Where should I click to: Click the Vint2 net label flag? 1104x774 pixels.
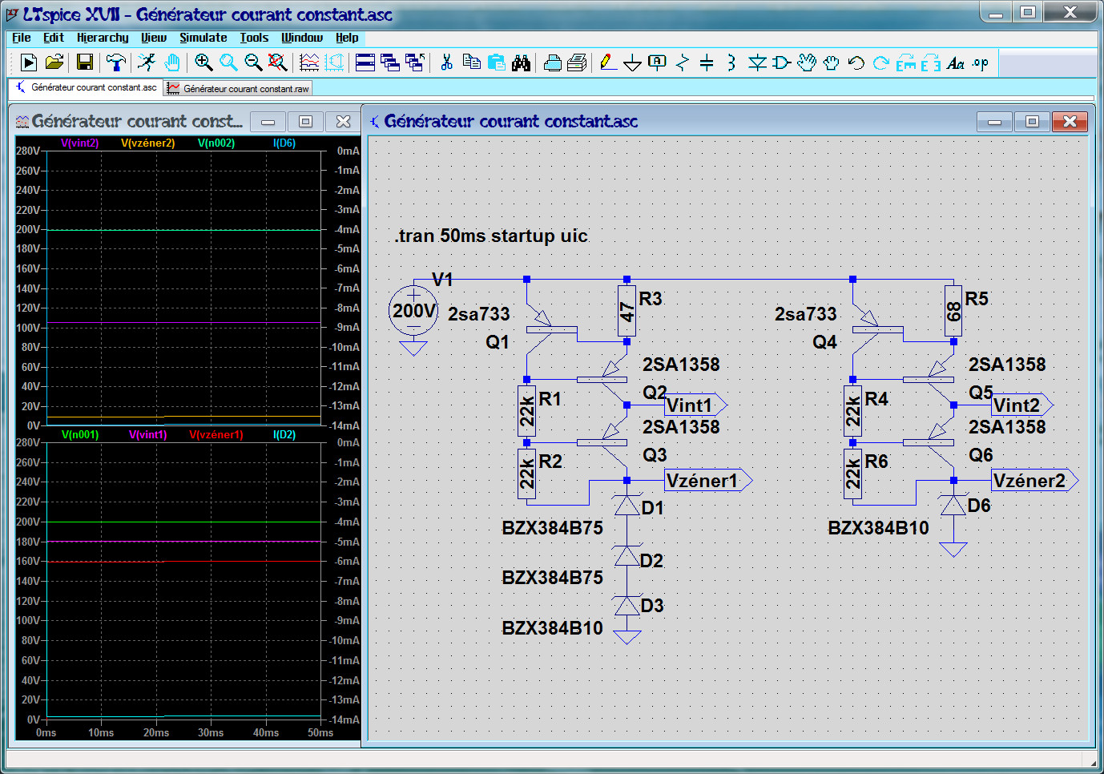click(1021, 405)
